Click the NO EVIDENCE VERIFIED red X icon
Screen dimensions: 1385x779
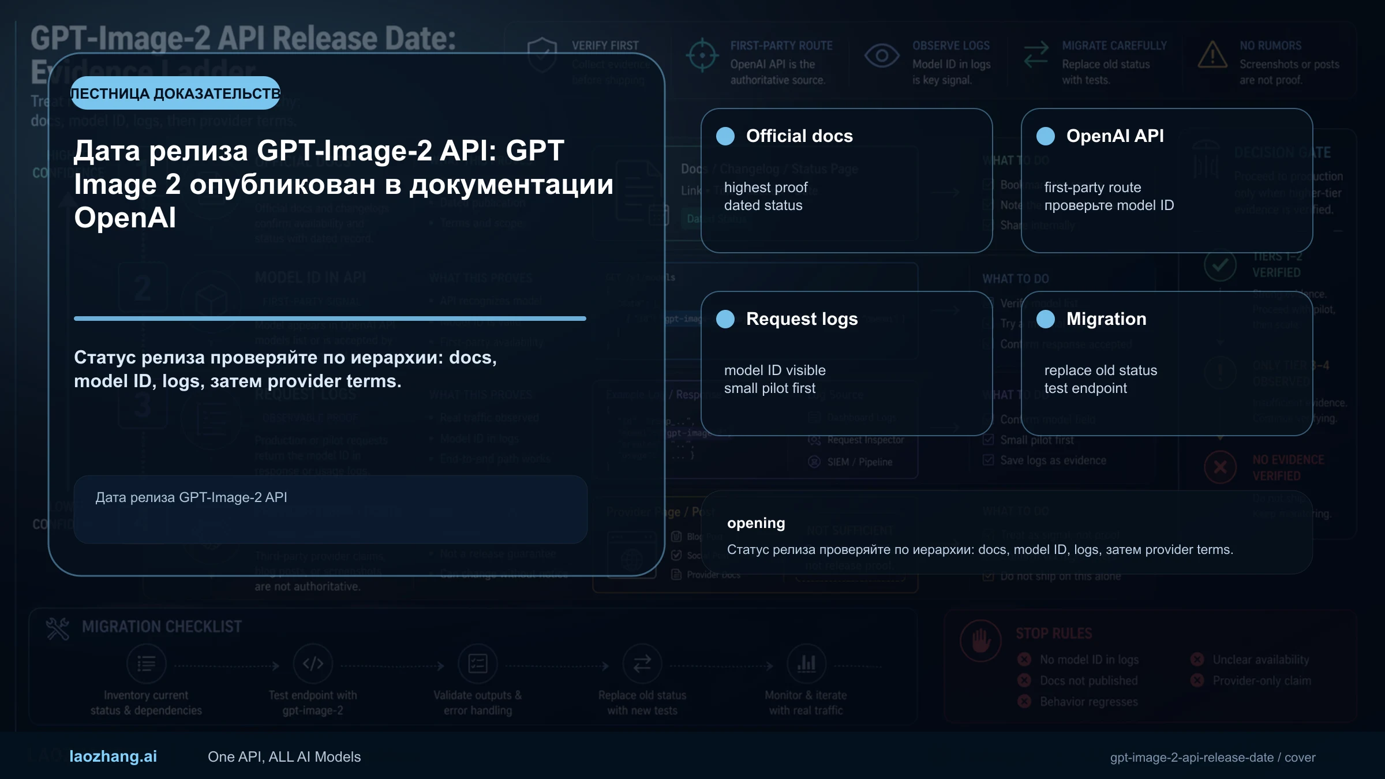click(1220, 467)
